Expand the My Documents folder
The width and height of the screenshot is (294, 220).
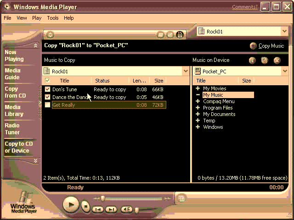pos(198,114)
